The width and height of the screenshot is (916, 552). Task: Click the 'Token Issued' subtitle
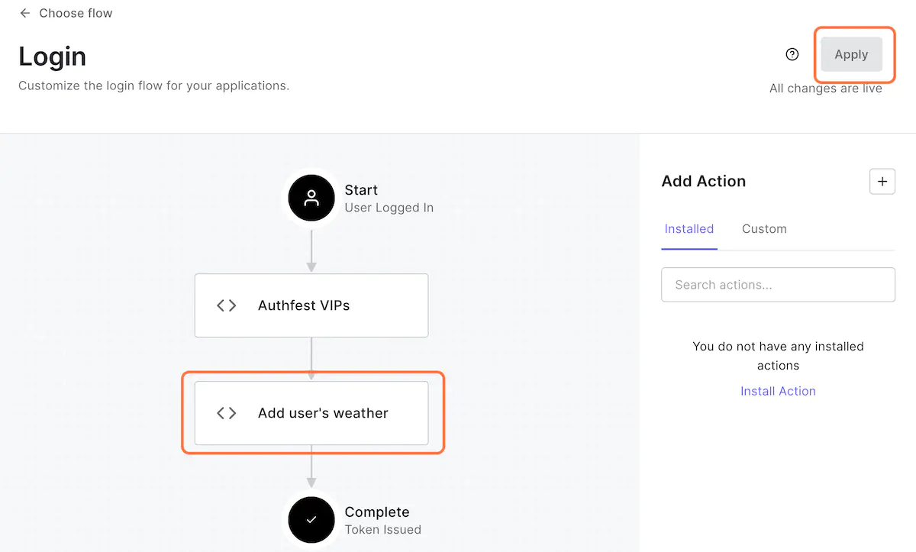[382, 530]
